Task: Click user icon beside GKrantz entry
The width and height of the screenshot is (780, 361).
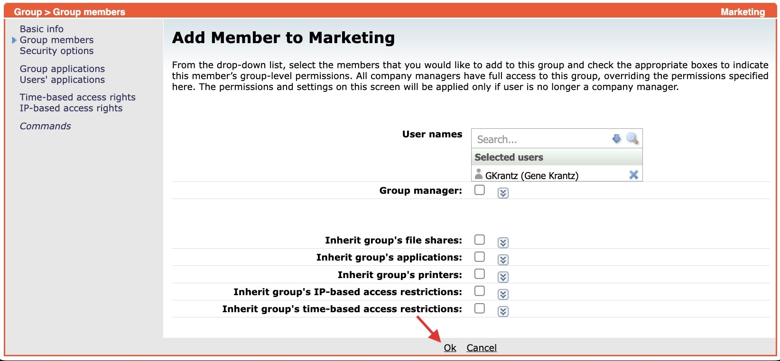Action: pyautogui.click(x=479, y=174)
